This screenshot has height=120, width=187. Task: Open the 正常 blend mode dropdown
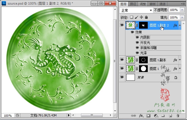pos(136,10)
